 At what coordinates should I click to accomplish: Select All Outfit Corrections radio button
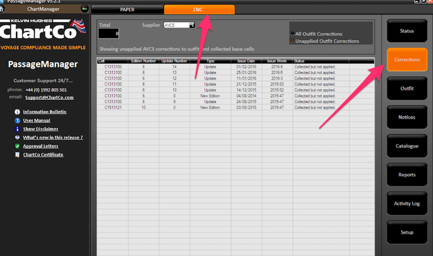(x=292, y=33)
